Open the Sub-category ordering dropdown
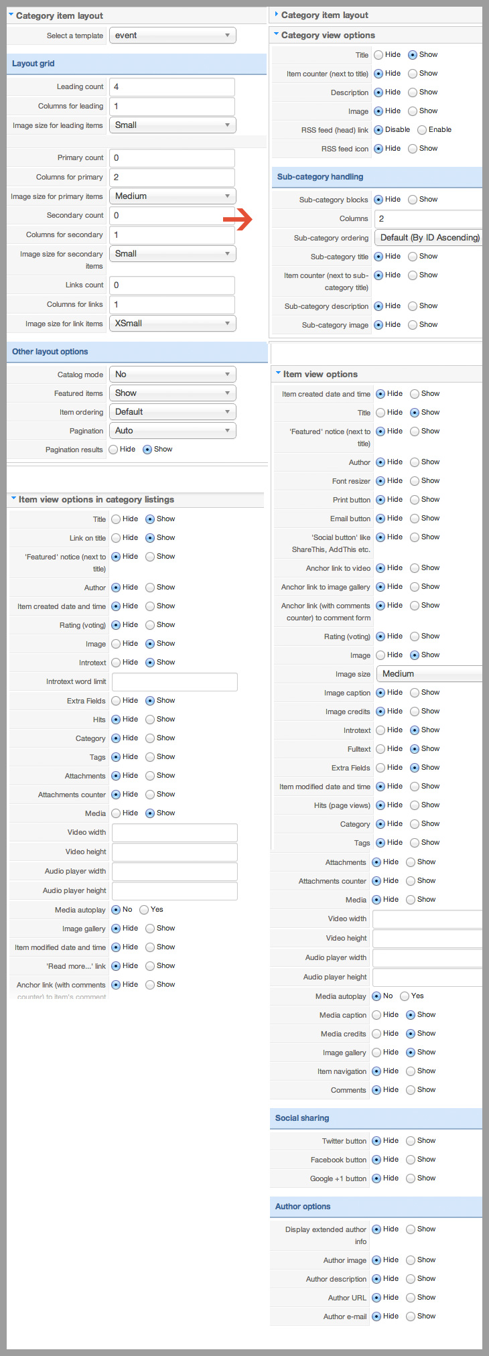 [x=429, y=238]
